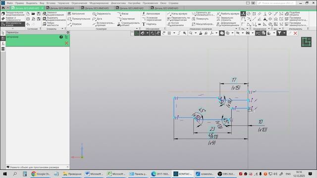Open the dropdown arrow next to the home tab icon
This screenshot has width=317, height=178.
(x=8, y=8)
